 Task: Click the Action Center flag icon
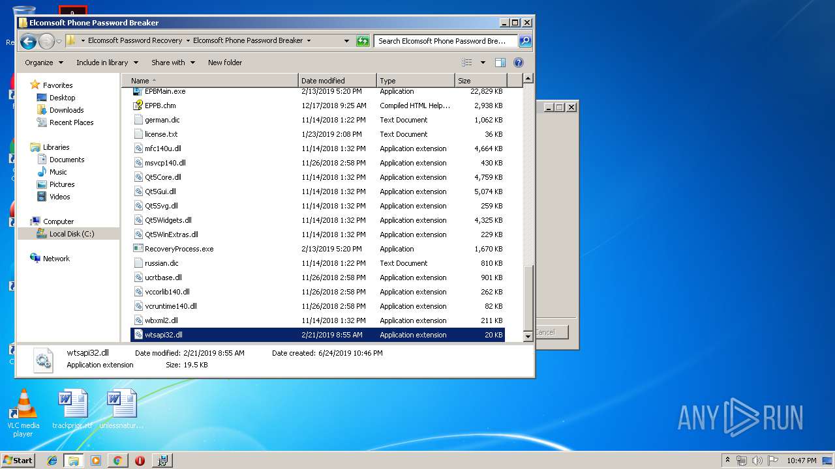pos(773,461)
